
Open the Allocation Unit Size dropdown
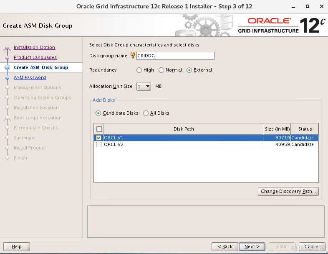144,87
